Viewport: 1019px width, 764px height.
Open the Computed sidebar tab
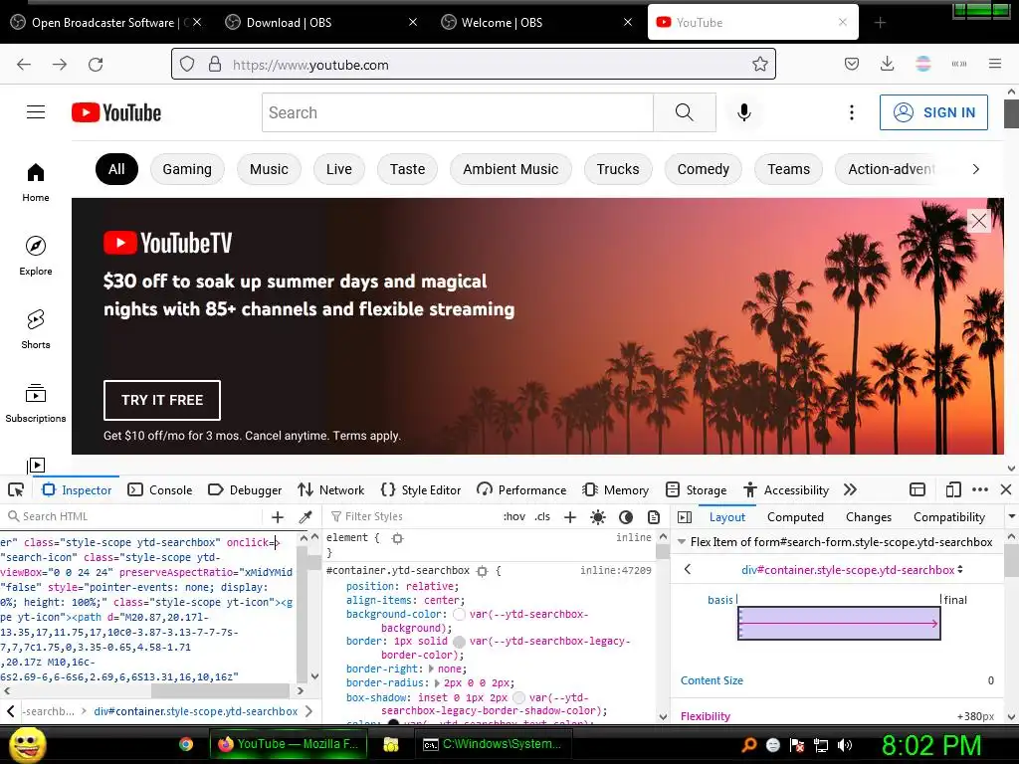[x=795, y=517]
